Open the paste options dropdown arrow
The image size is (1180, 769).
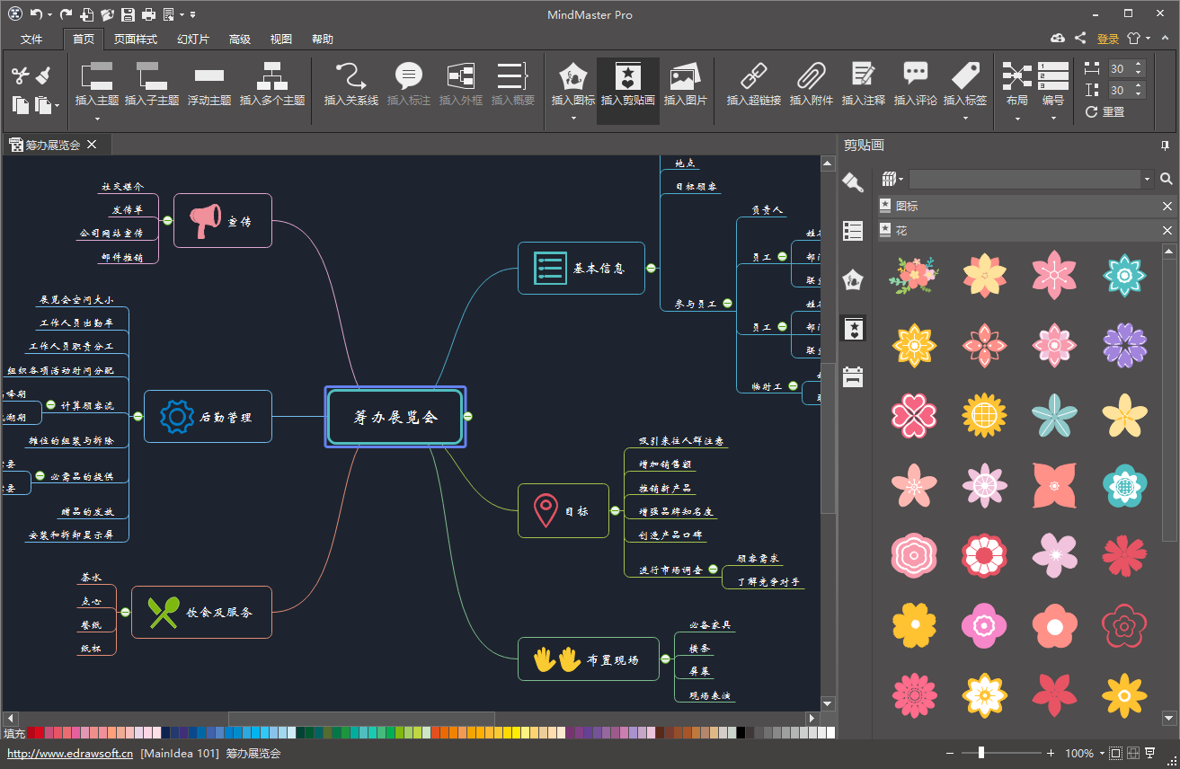58,106
